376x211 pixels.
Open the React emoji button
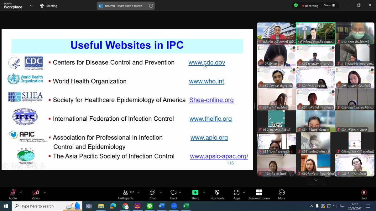(173, 194)
